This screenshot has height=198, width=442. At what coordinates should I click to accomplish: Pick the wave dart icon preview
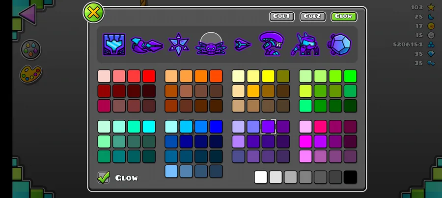pos(243,44)
